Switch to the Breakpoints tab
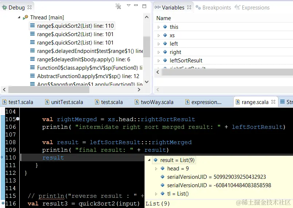 [213, 8]
